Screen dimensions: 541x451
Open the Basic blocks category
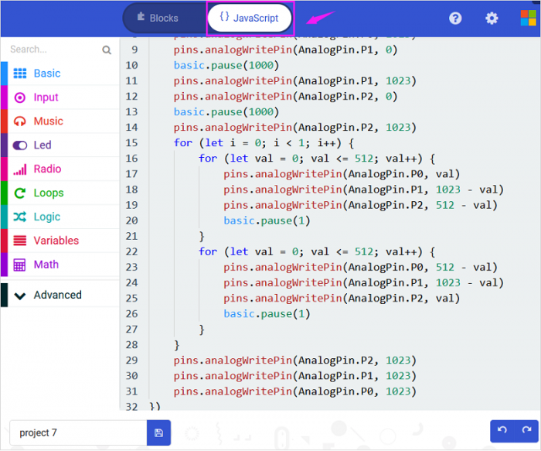47,73
